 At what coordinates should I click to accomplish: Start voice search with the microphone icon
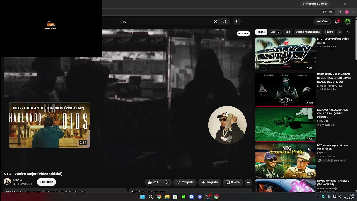point(237,21)
